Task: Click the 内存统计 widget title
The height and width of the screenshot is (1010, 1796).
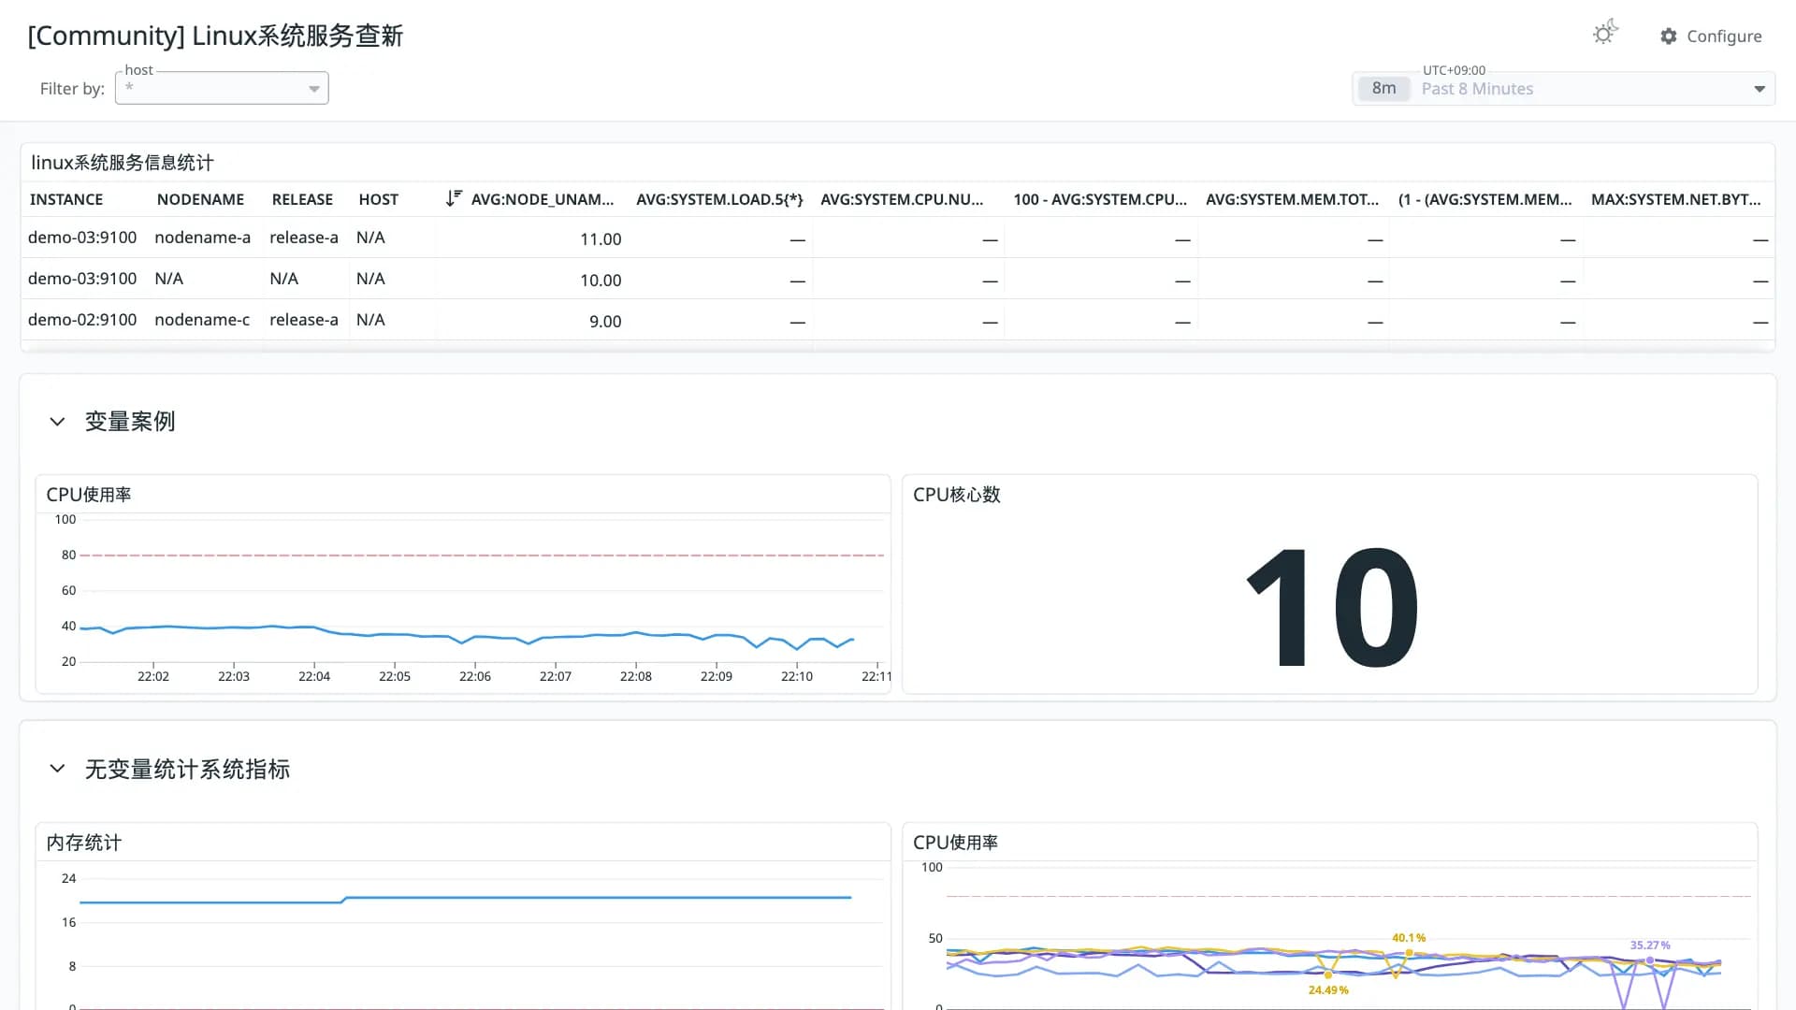Action: [x=84, y=843]
